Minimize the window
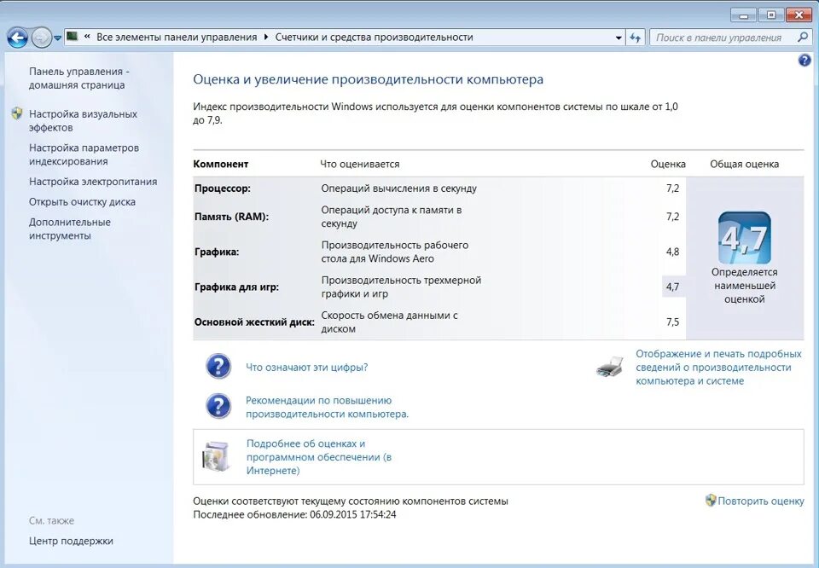Image resolution: width=819 pixels, height=568 pixels. pos(744,14)
